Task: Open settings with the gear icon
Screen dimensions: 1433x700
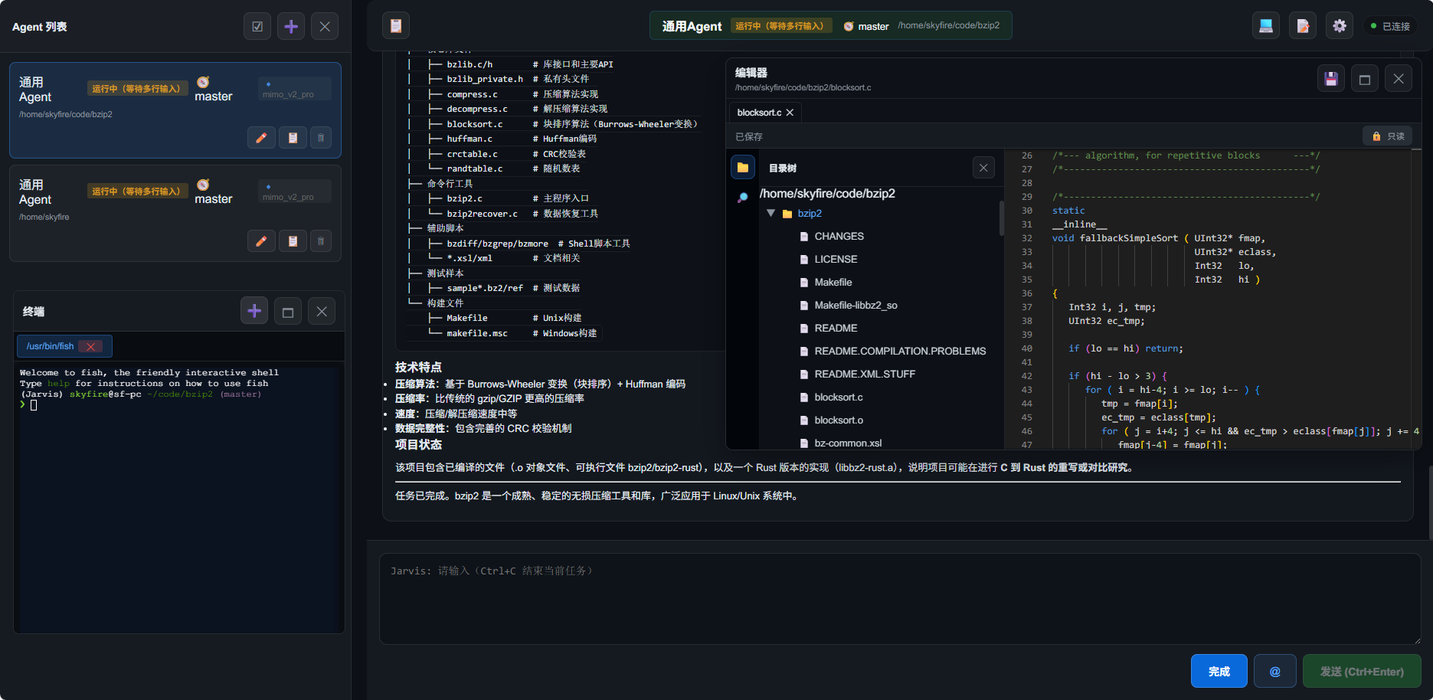Action: tap(1339, 26)
